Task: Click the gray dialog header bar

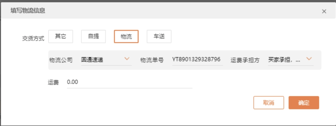Action: click(x=168, y=11)
